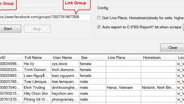184x104 pixels.
Task: Select Ninbinh, Ninh Bìn... hometown cell
Action: point(159,87)
